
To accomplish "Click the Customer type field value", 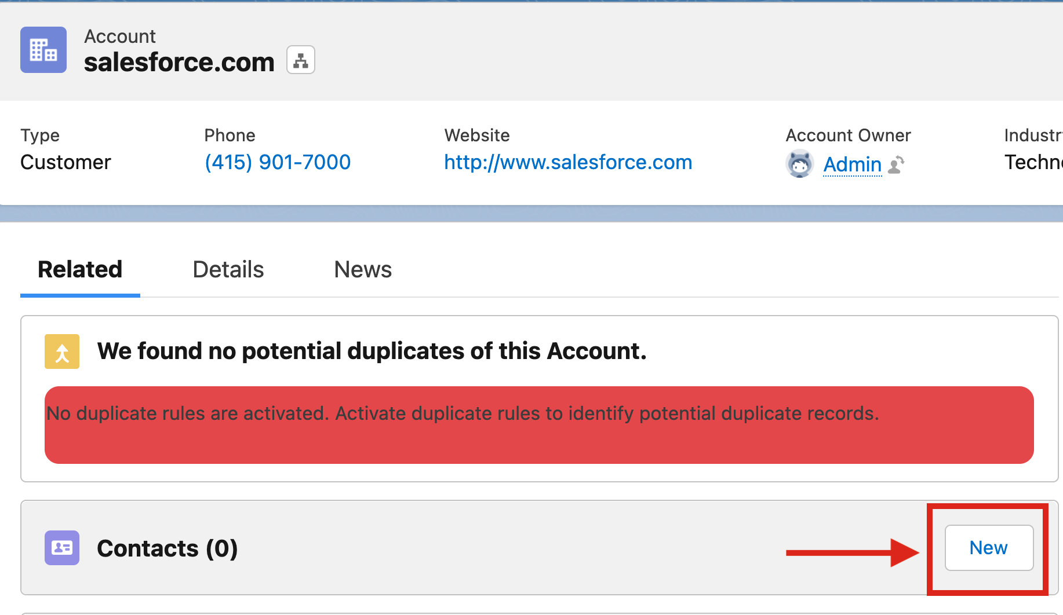I will pos(65,162).
